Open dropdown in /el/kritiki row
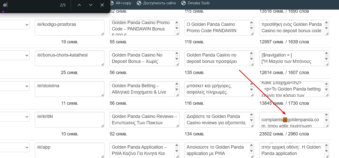 (15, 117)
